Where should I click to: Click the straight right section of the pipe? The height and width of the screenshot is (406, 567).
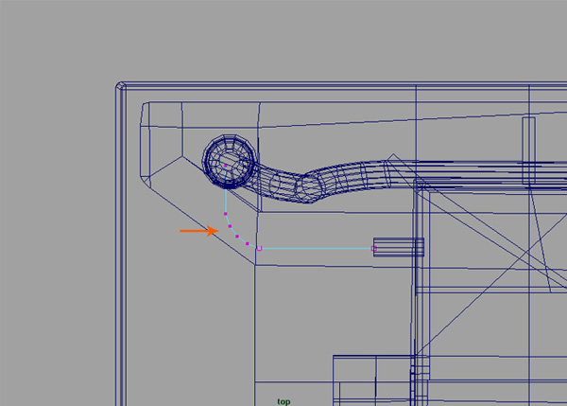coord(359,172)
